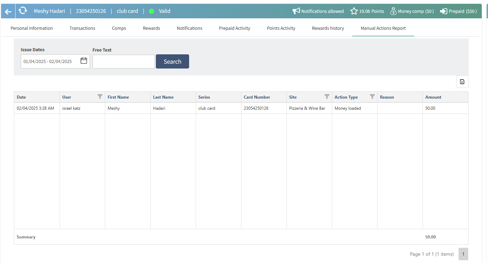Focus the Free Text input field
The image size is (488, 263).
pos(123,62)
